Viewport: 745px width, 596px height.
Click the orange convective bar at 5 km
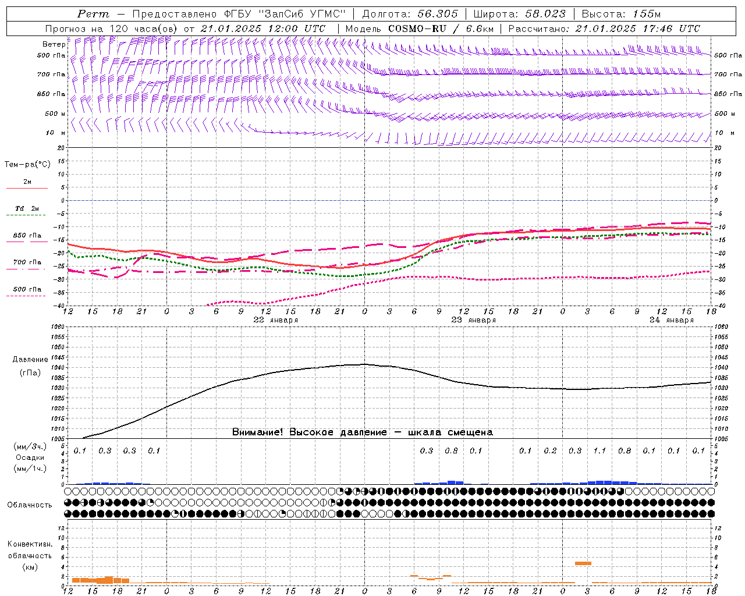pos(583,563)
